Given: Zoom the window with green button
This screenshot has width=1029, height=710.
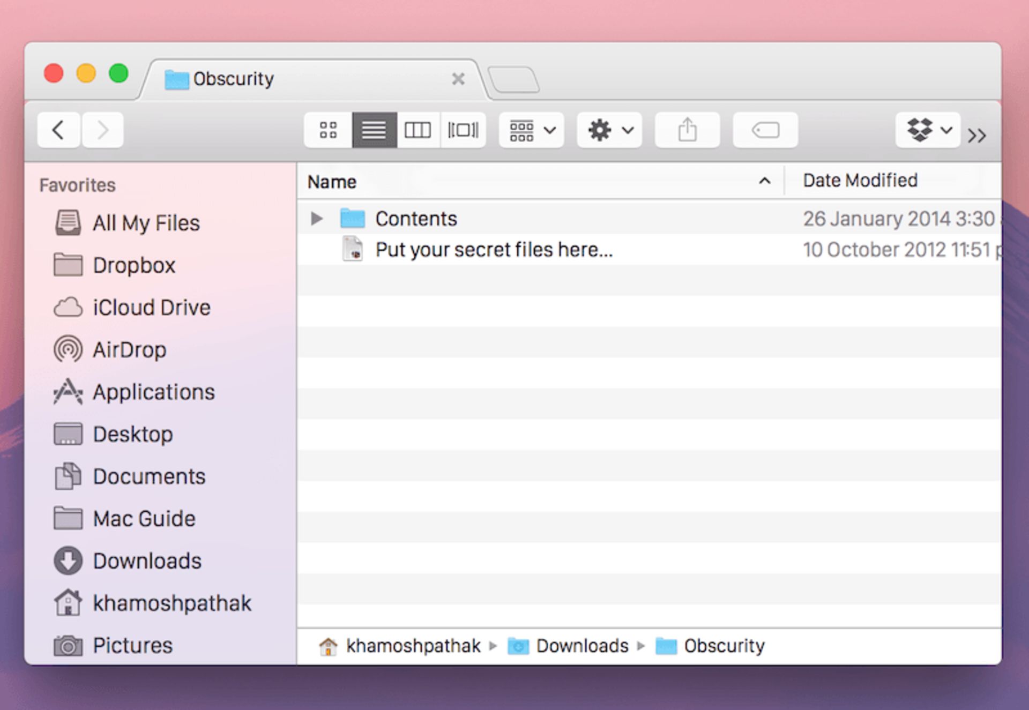Looking at the screenshot, I should coord(118,73).
